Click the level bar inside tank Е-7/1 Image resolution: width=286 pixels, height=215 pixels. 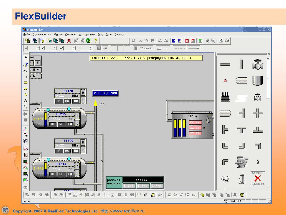click(x=46, y=120)
